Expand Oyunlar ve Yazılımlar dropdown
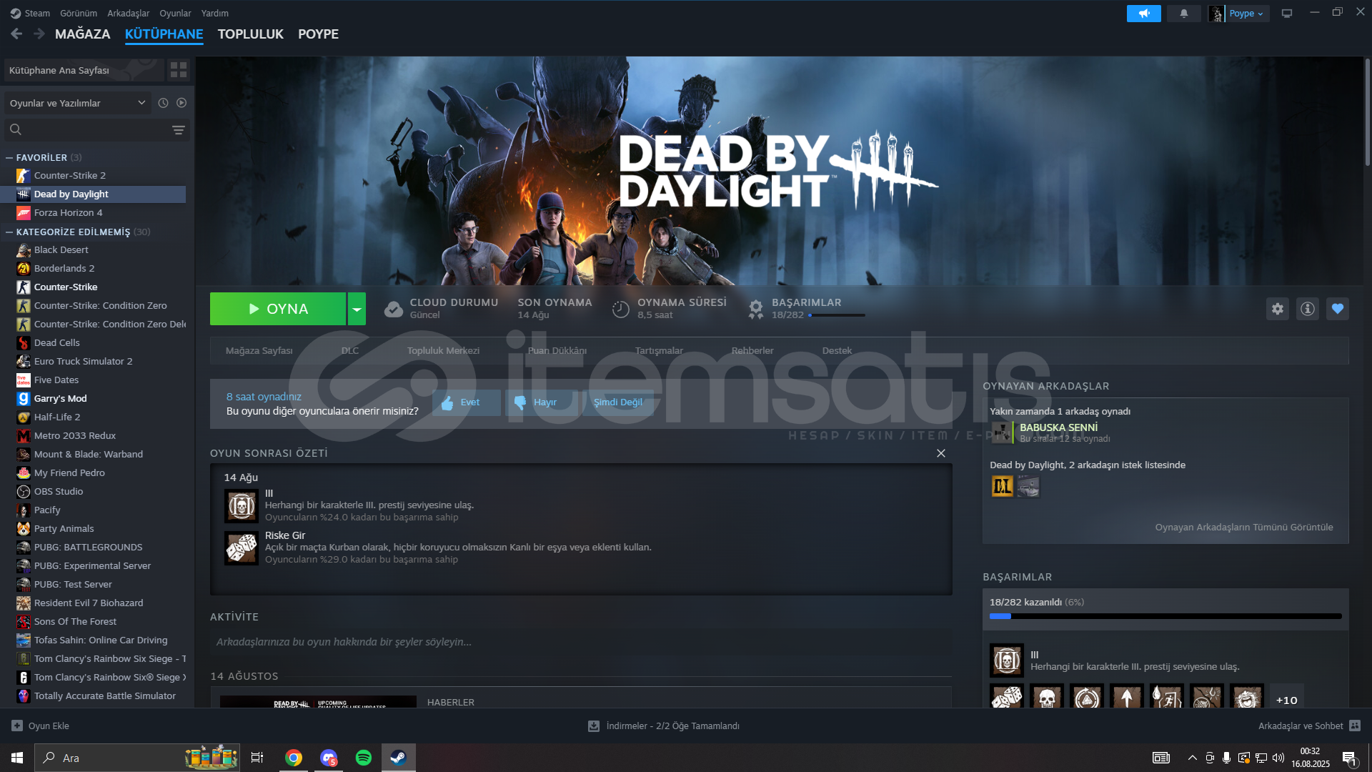 [x=78, y=103]
